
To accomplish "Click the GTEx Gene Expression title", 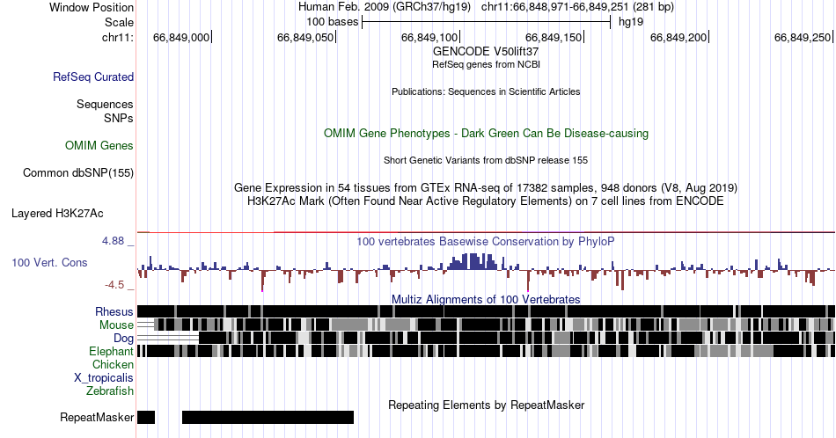I will pyautogui.click(x=486, y=187).
